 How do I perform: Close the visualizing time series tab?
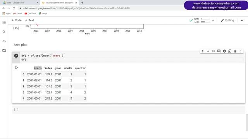coord(76,3)
